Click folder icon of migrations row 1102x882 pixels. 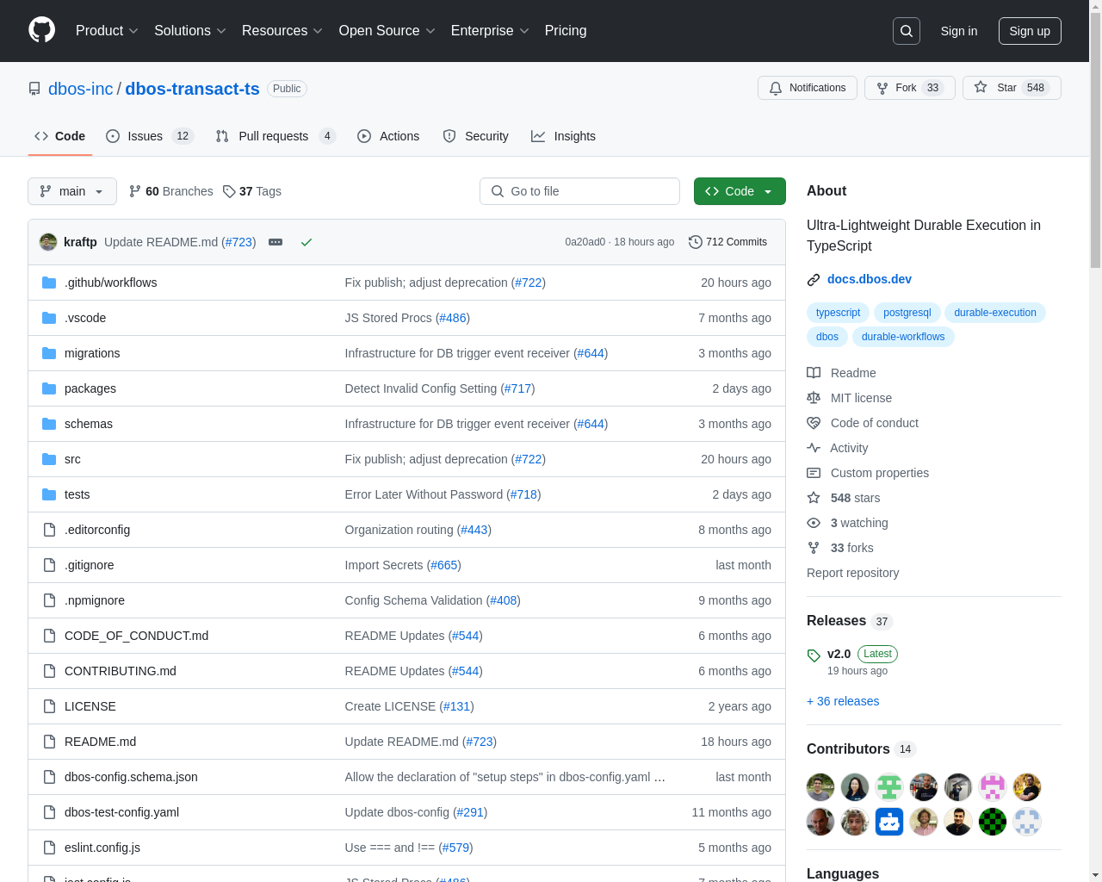49,353
